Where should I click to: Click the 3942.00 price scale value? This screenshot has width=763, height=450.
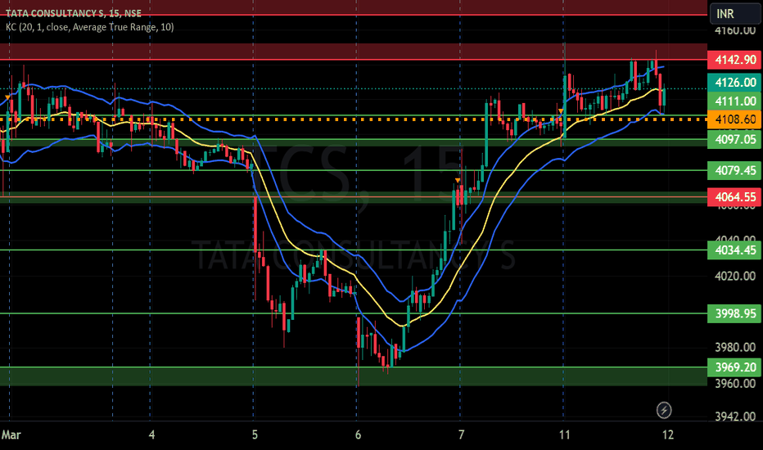pyautogui.click(x=735, y=416)
